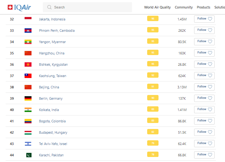Click the Pakistan flag icon
The width and height of the screenshot is (225, 162).
pos(29,155)
